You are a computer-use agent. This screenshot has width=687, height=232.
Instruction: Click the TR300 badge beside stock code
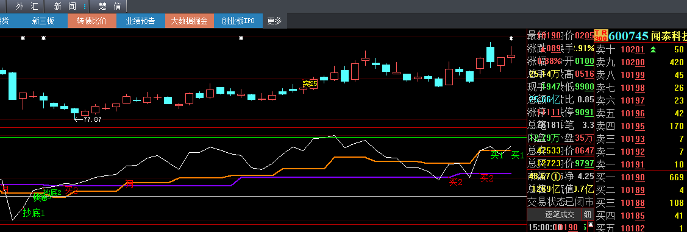pyautogui.click(x=601, y=35)
